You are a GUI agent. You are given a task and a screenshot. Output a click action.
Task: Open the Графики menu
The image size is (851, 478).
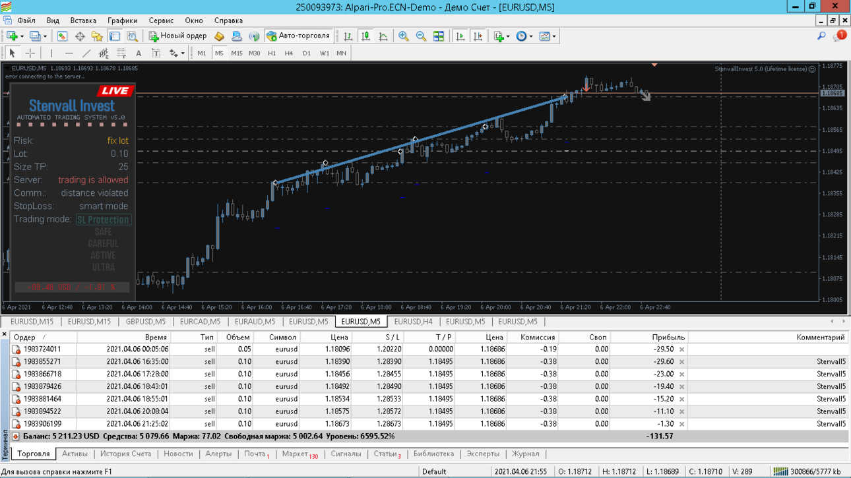click(x=123, y=20)
